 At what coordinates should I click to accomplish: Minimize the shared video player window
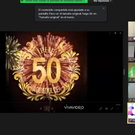pos(110,33)
